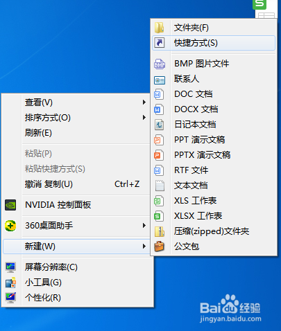Click the PPTX presentation icon
Viewport: 281px width, 331px height.
tap(159, 155)
